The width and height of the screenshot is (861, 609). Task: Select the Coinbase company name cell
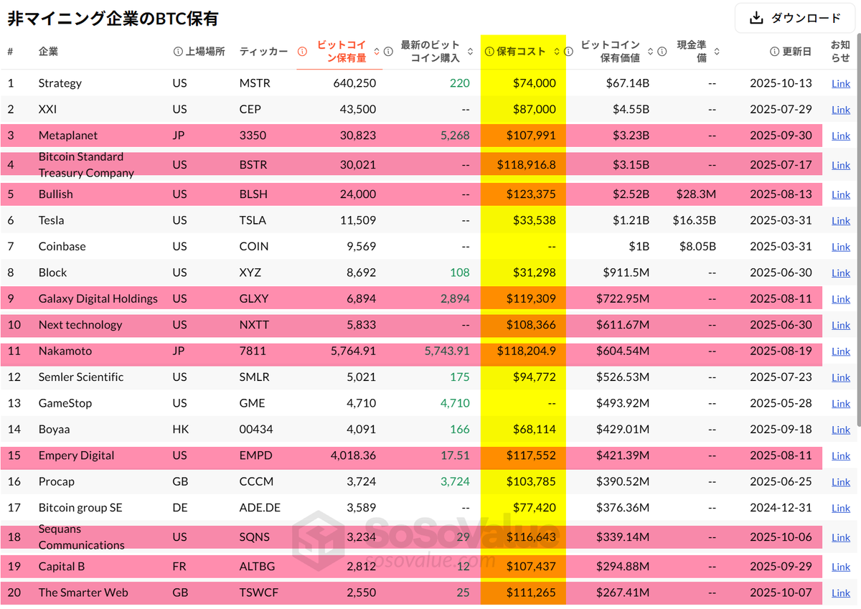click(x=63, y=246)
